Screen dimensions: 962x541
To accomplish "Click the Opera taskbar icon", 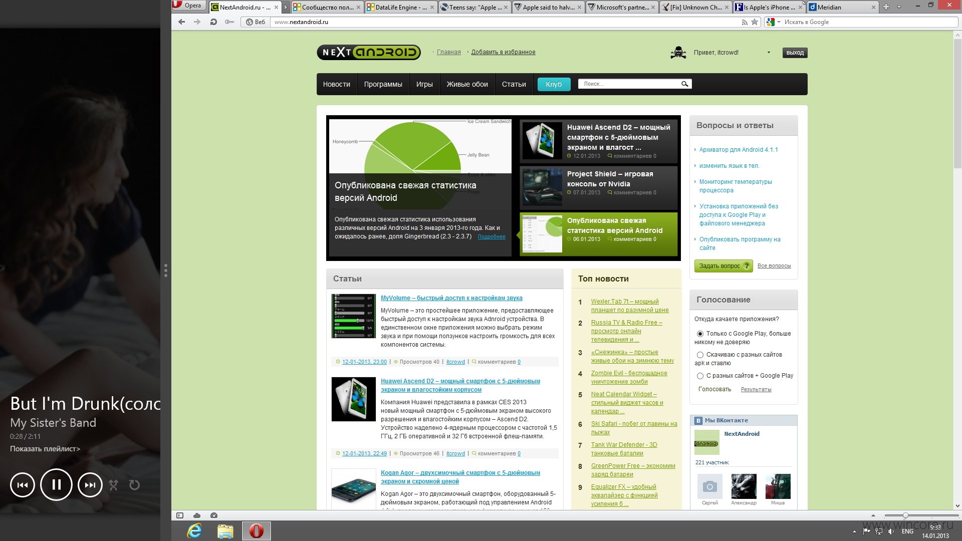I will click(257, 531).
